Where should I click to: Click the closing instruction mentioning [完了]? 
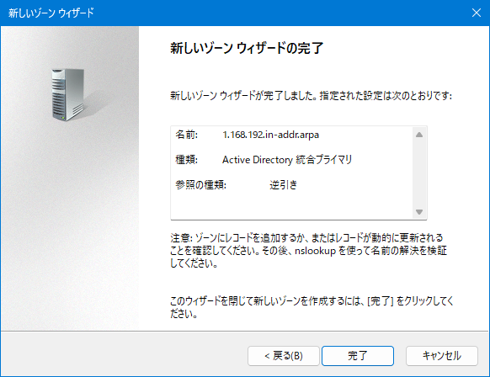coord(312,307)
